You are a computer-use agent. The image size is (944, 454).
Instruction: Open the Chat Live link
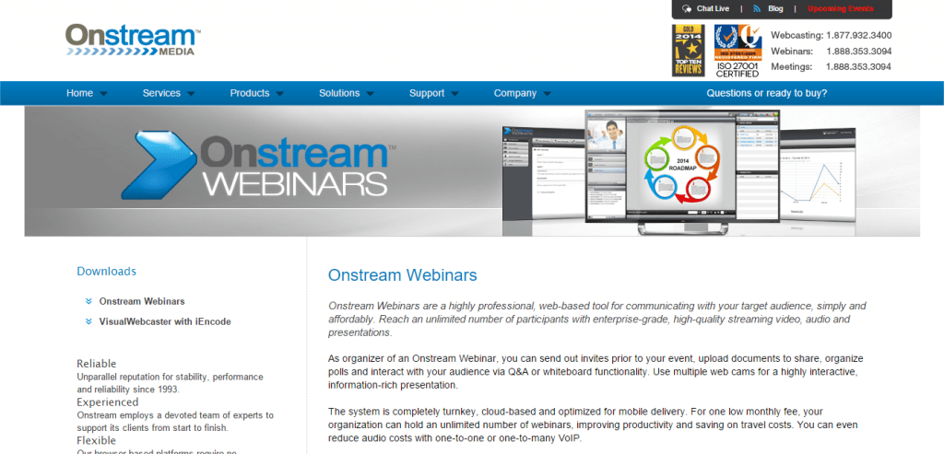pyautogui.click(x=713, y=9)
